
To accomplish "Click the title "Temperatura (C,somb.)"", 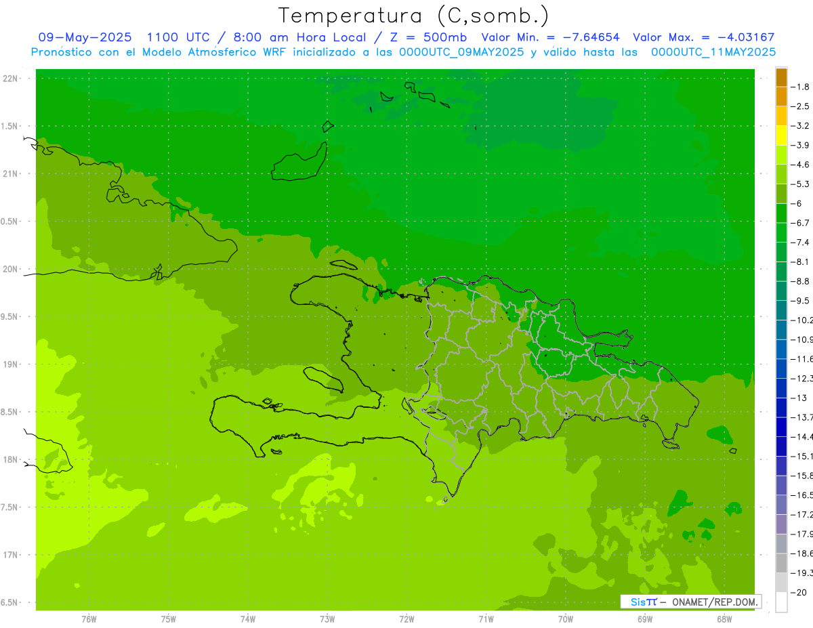I will 414,16.
